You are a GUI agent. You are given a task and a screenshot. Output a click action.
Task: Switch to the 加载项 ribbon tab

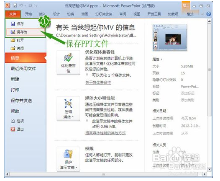(173, 14)
